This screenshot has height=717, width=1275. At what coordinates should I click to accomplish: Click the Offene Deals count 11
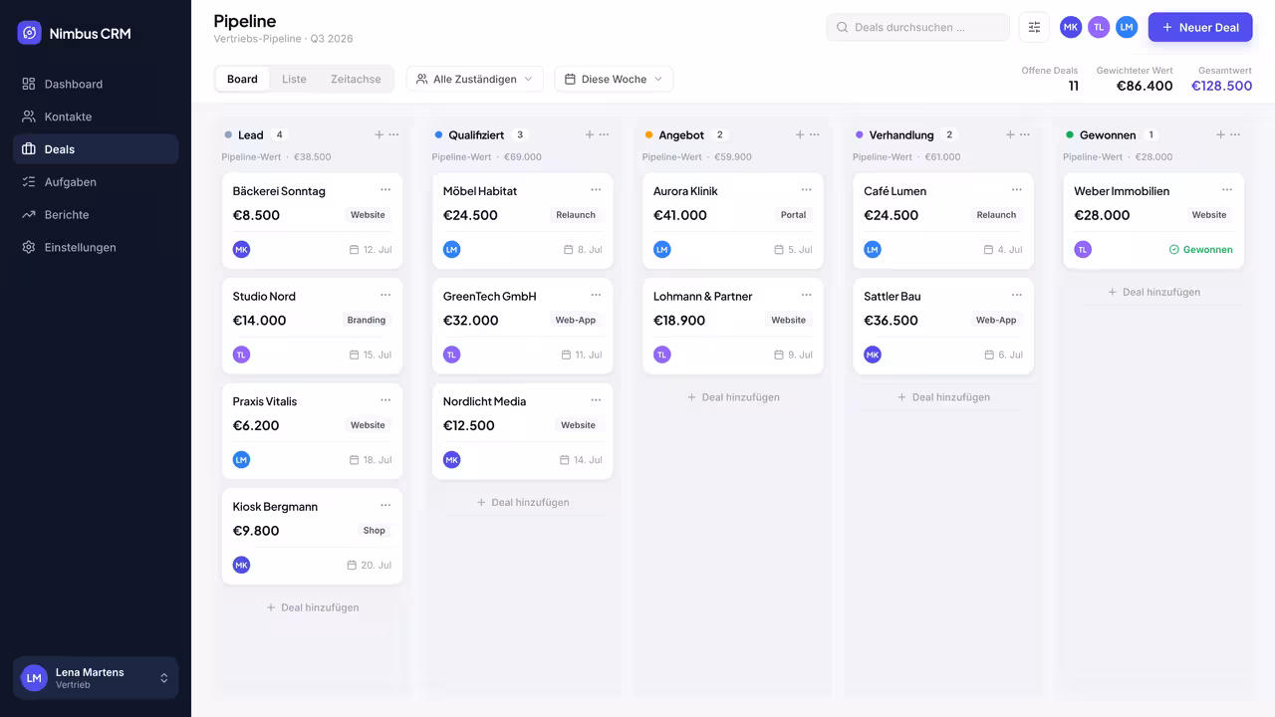click(x=1073, y=86)
